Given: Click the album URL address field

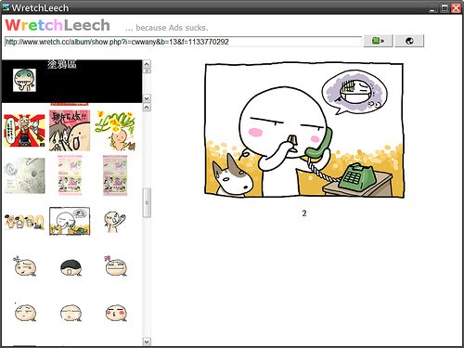Looking at the screenshot, I should [x=183, y=42].
